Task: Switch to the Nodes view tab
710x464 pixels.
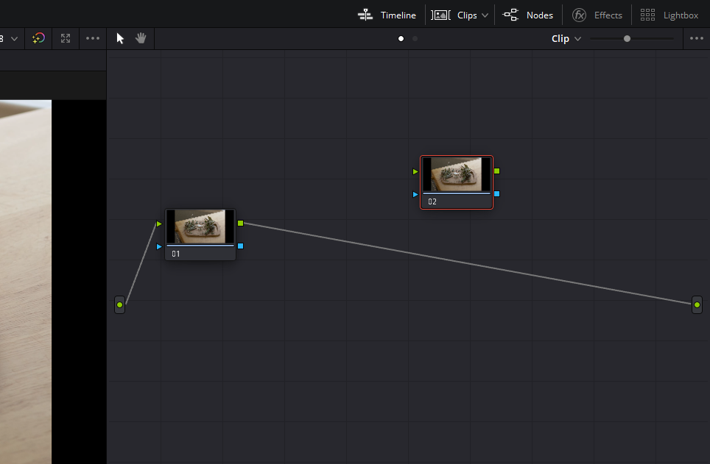Action: tap(538, 15)
